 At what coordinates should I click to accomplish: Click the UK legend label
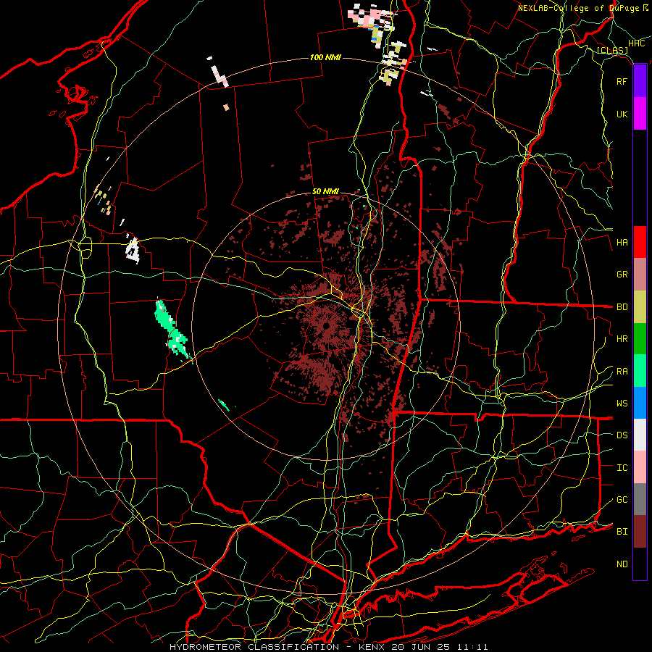(x=622, y=114)
